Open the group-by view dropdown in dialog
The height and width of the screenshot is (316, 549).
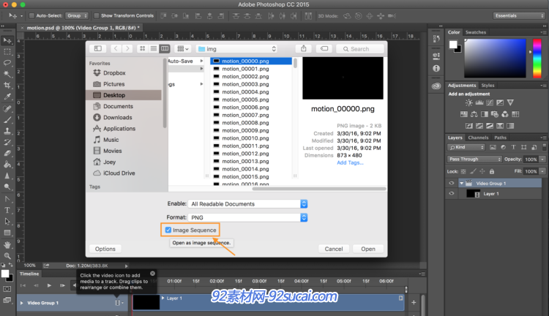tap(183, 48)
